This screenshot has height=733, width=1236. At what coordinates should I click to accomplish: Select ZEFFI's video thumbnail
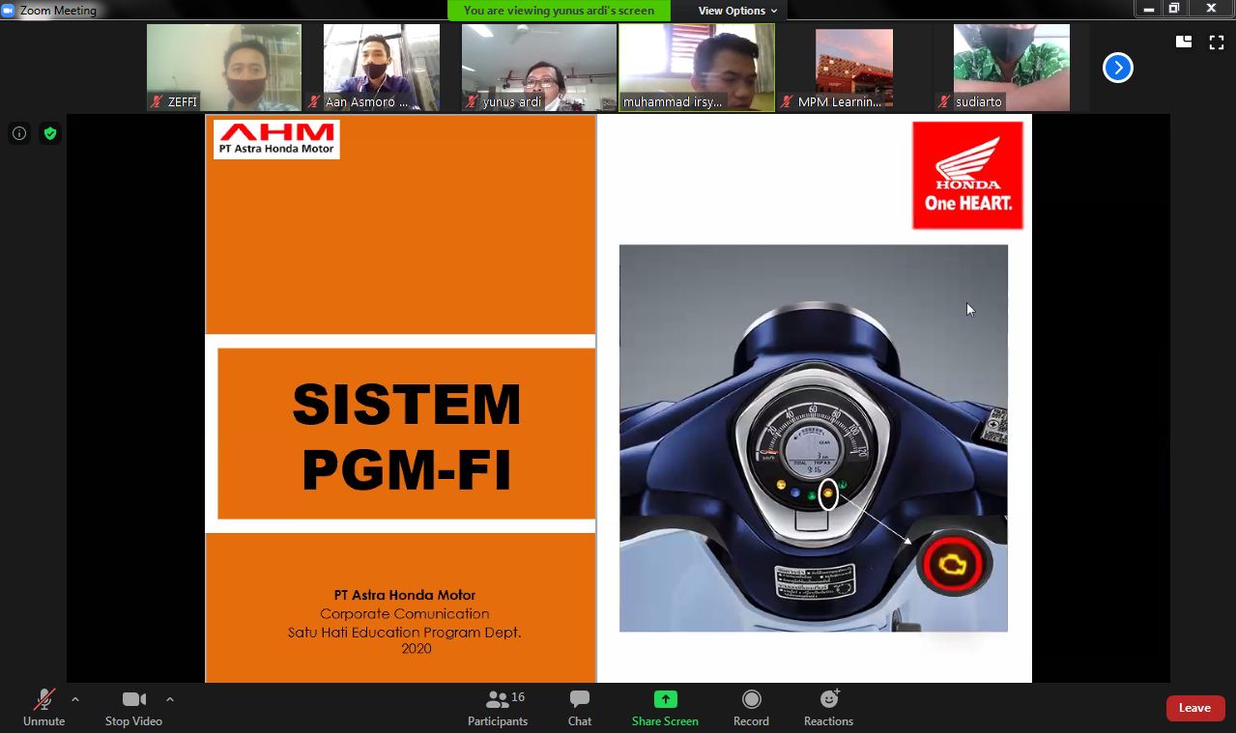coord(223,68)
